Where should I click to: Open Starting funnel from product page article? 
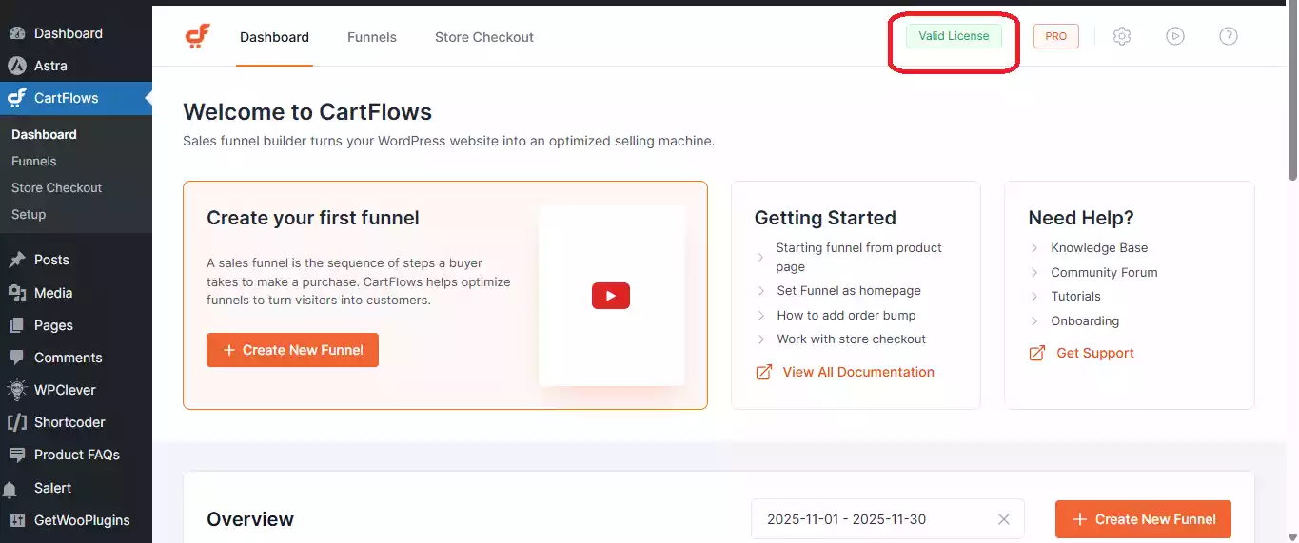858,257
